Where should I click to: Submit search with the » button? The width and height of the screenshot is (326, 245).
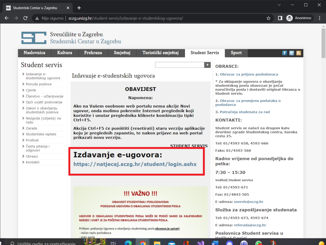point(208,65)
